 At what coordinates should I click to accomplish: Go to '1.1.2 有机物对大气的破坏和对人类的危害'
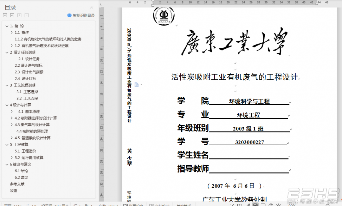click(x=48, y=39)
